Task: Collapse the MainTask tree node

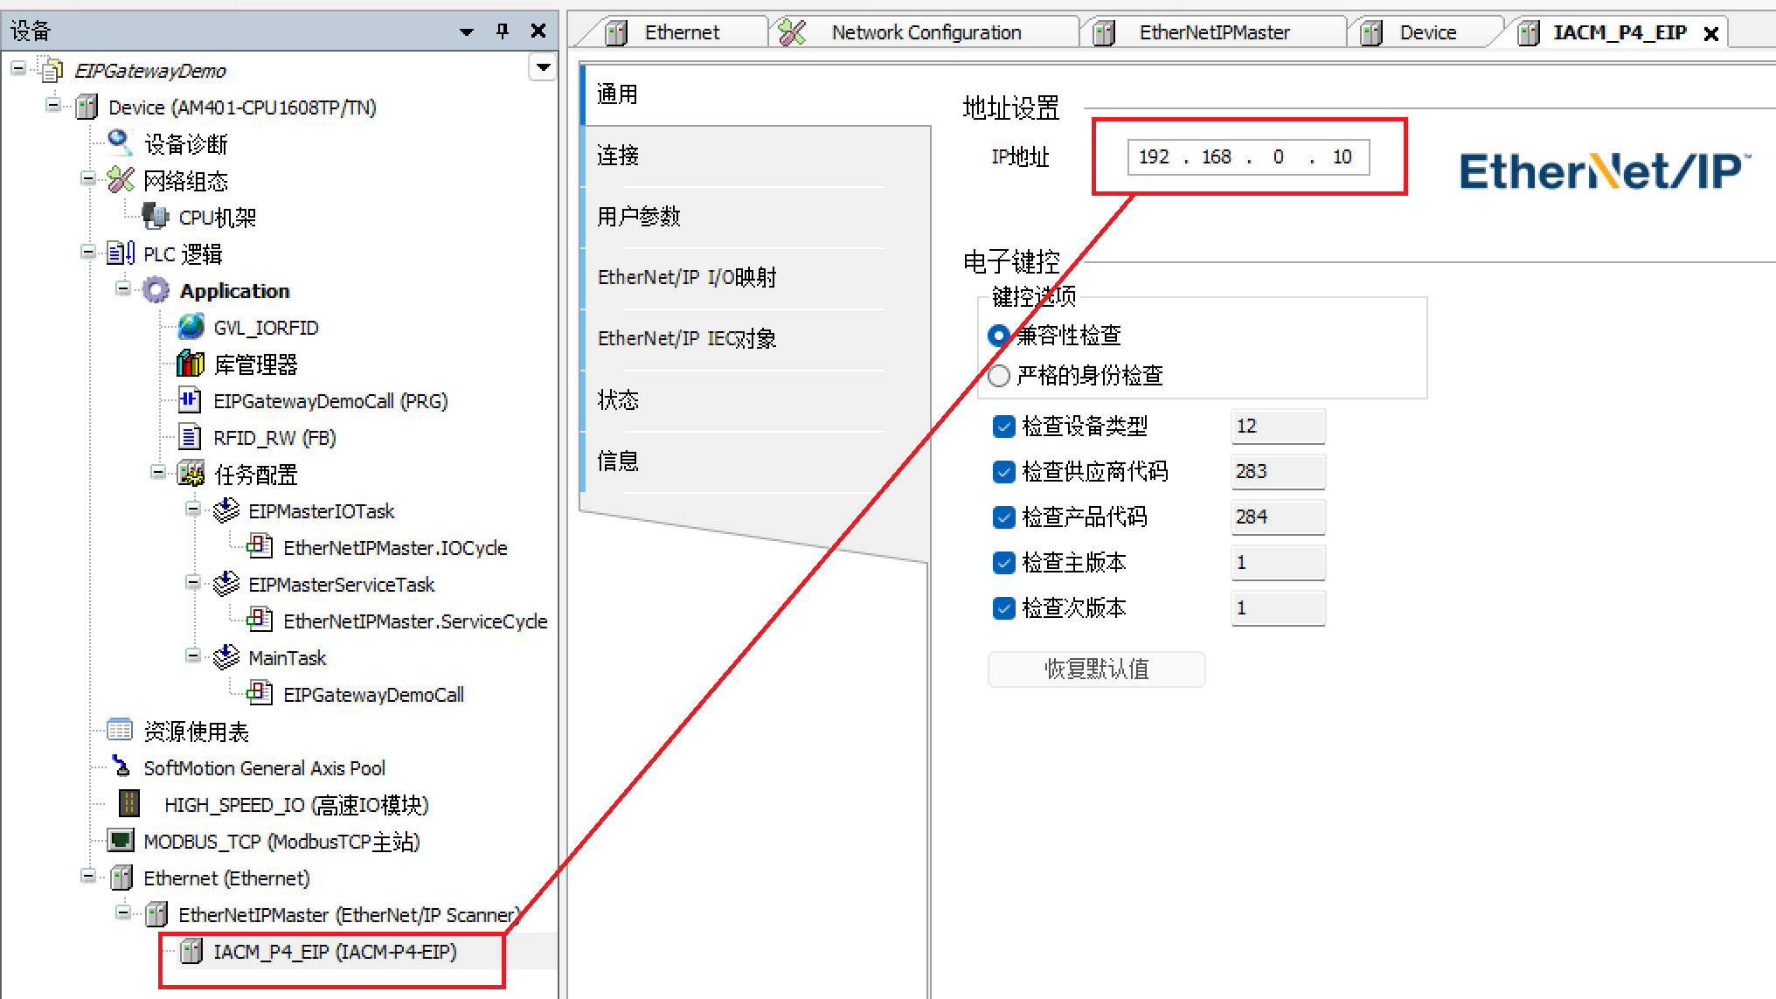Action: coord(192,657)
